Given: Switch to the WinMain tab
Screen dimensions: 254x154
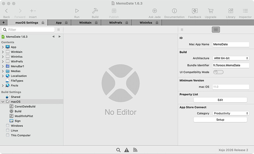Looking at the screenshot, I should click(x=85, y=23).
